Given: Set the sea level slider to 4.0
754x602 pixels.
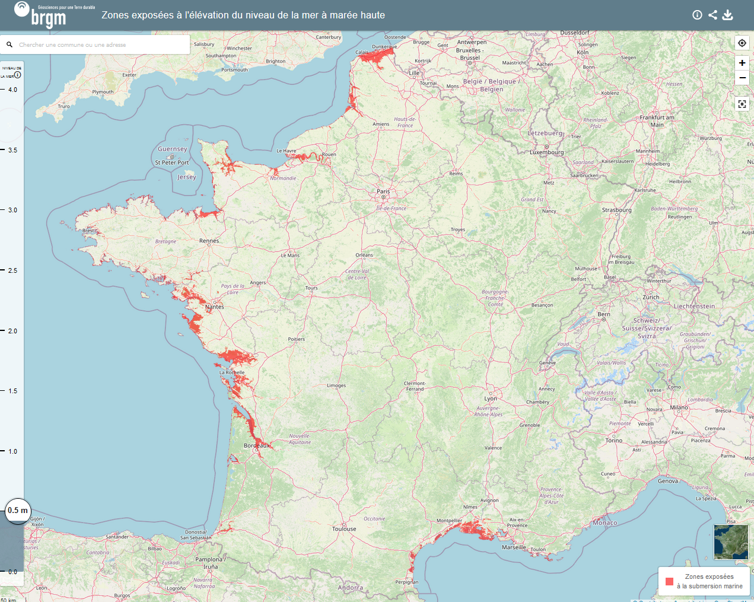Looking at the screenshot, I should 12,90.
